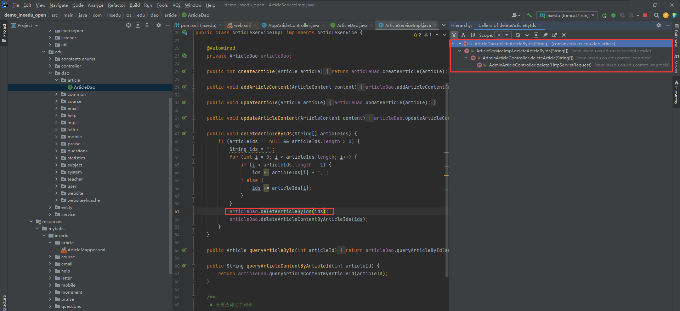Click the ArticleDao breadcrumb item
The width and height of the screenshot is (680, 311).
pos(195,15)
